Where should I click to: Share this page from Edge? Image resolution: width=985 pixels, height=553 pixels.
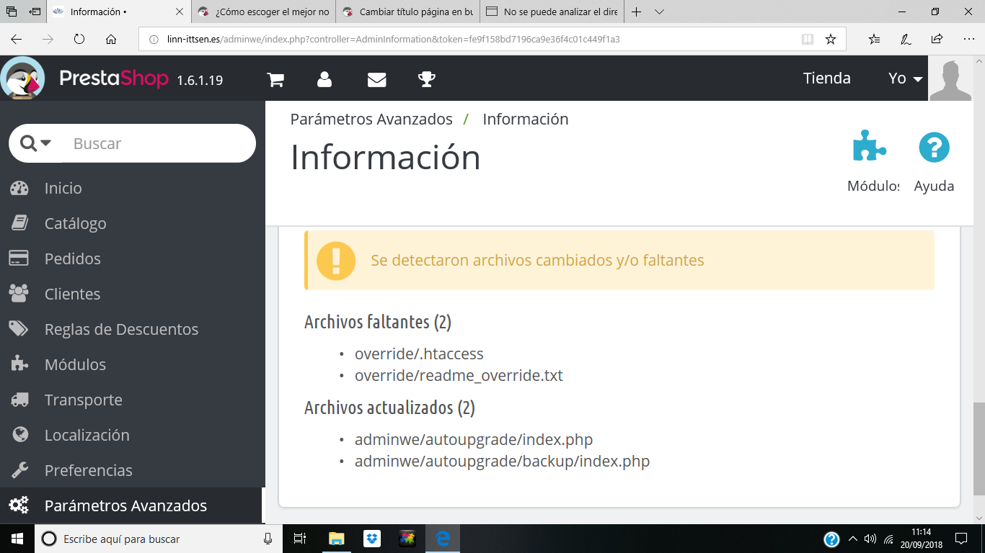click(937, 40)
